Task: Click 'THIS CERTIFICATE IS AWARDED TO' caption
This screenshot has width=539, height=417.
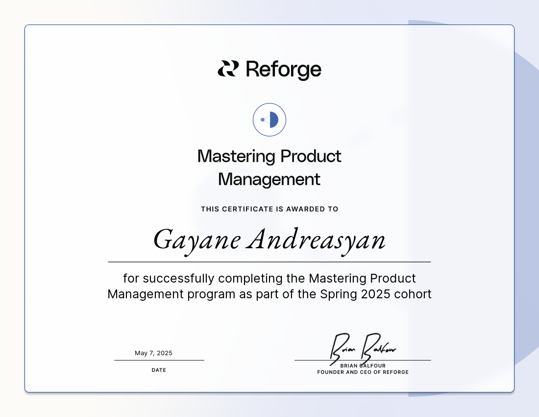Action: 269,209
